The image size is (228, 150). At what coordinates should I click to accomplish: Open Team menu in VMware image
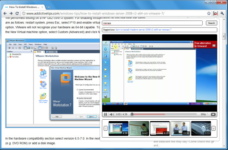[30, 44]
